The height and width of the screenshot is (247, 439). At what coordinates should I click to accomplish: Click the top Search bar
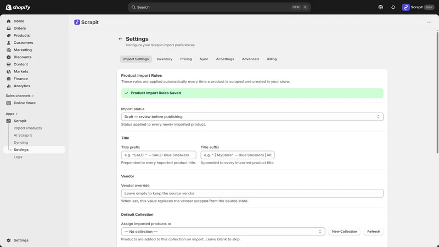click(x=219, y=7)
